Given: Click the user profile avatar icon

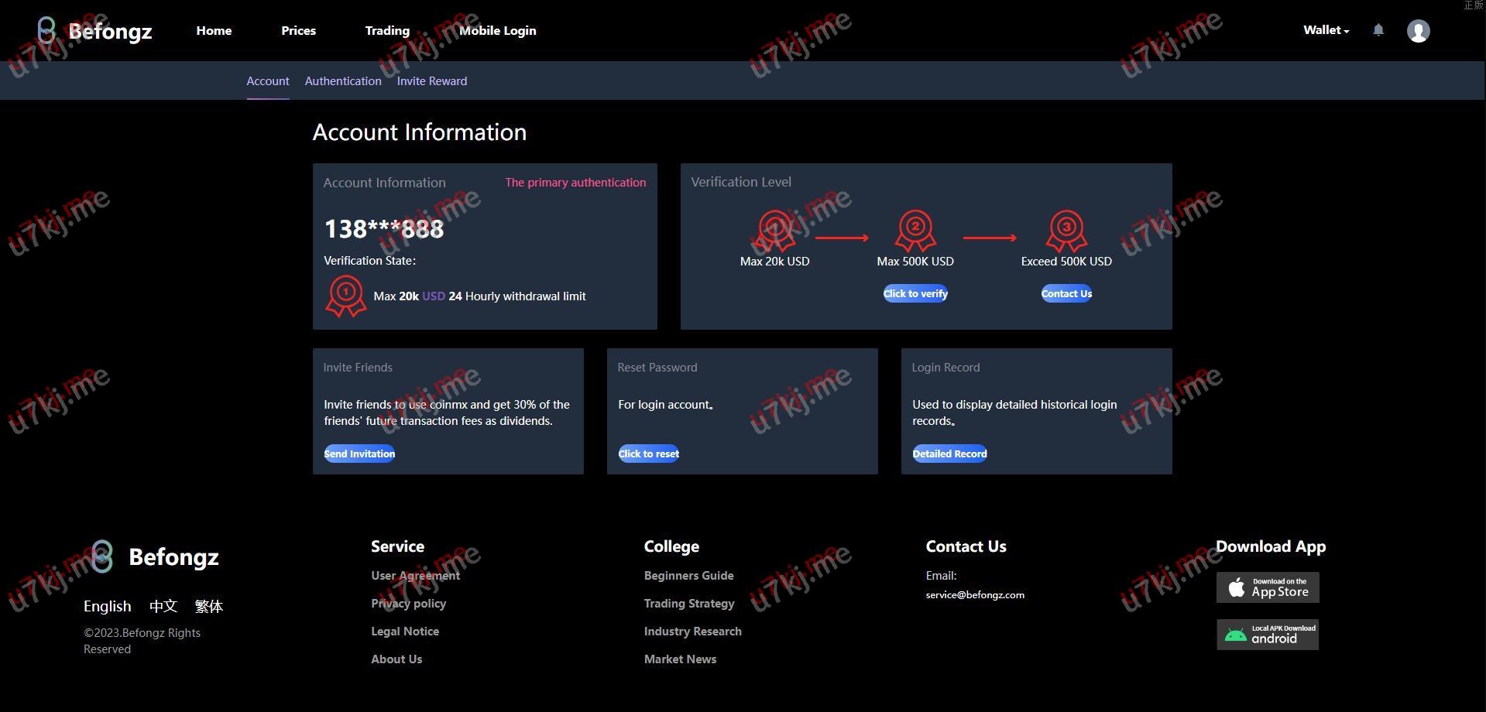Looking at the screenshot, I should point(1418,31).
